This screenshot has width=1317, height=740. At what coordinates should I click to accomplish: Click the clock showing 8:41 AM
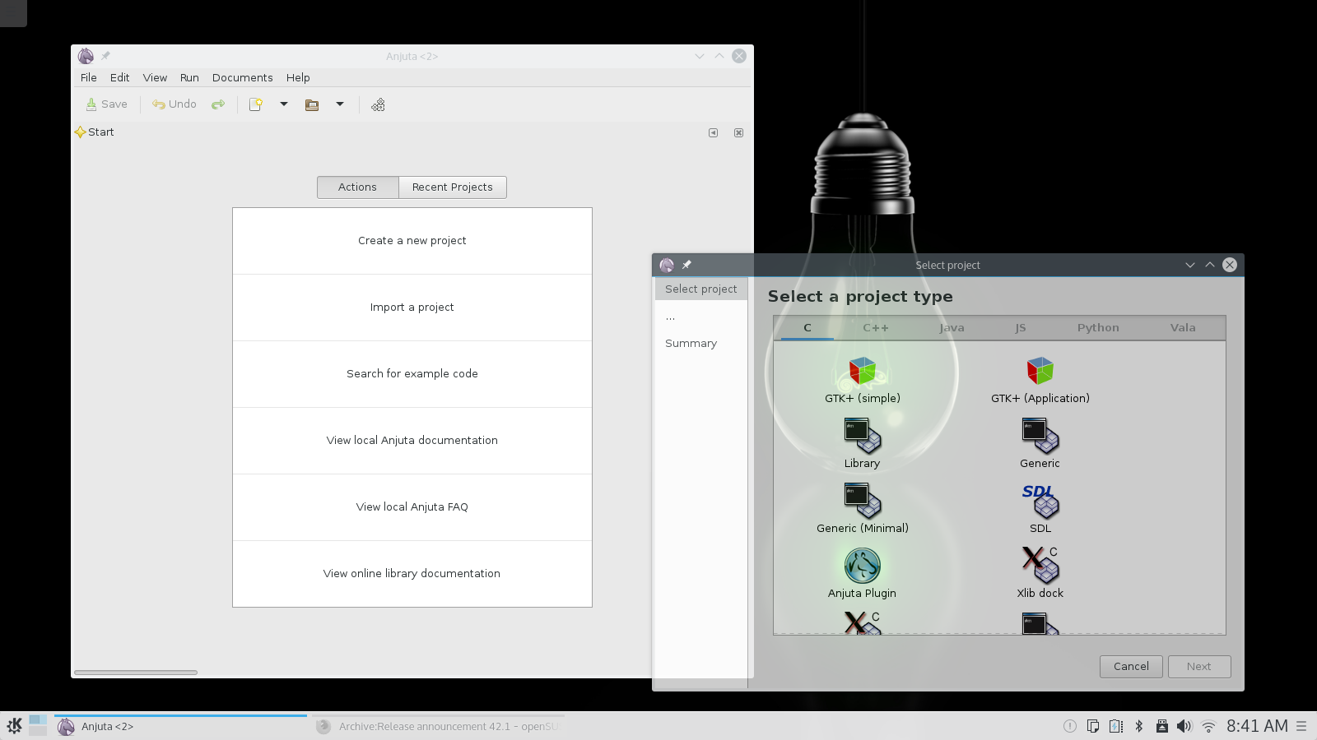tap(1257, 726)
